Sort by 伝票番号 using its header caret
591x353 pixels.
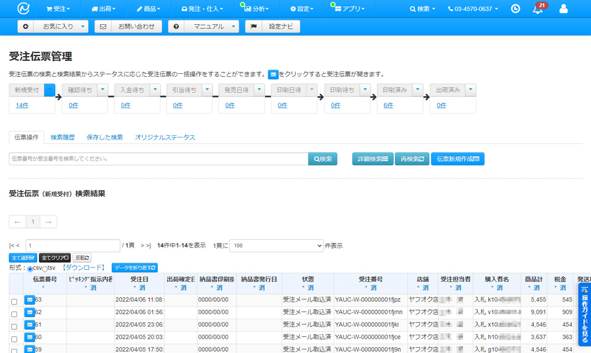tap(43, 288)
